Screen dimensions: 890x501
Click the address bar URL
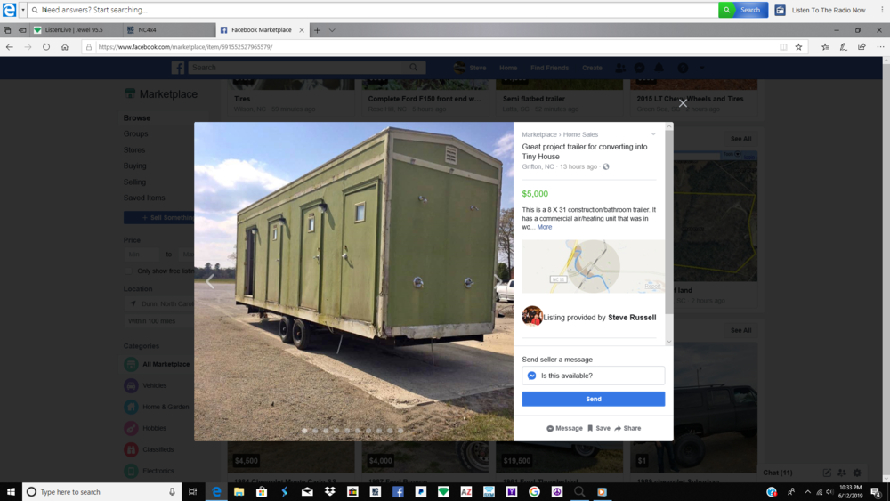(185, 47)
